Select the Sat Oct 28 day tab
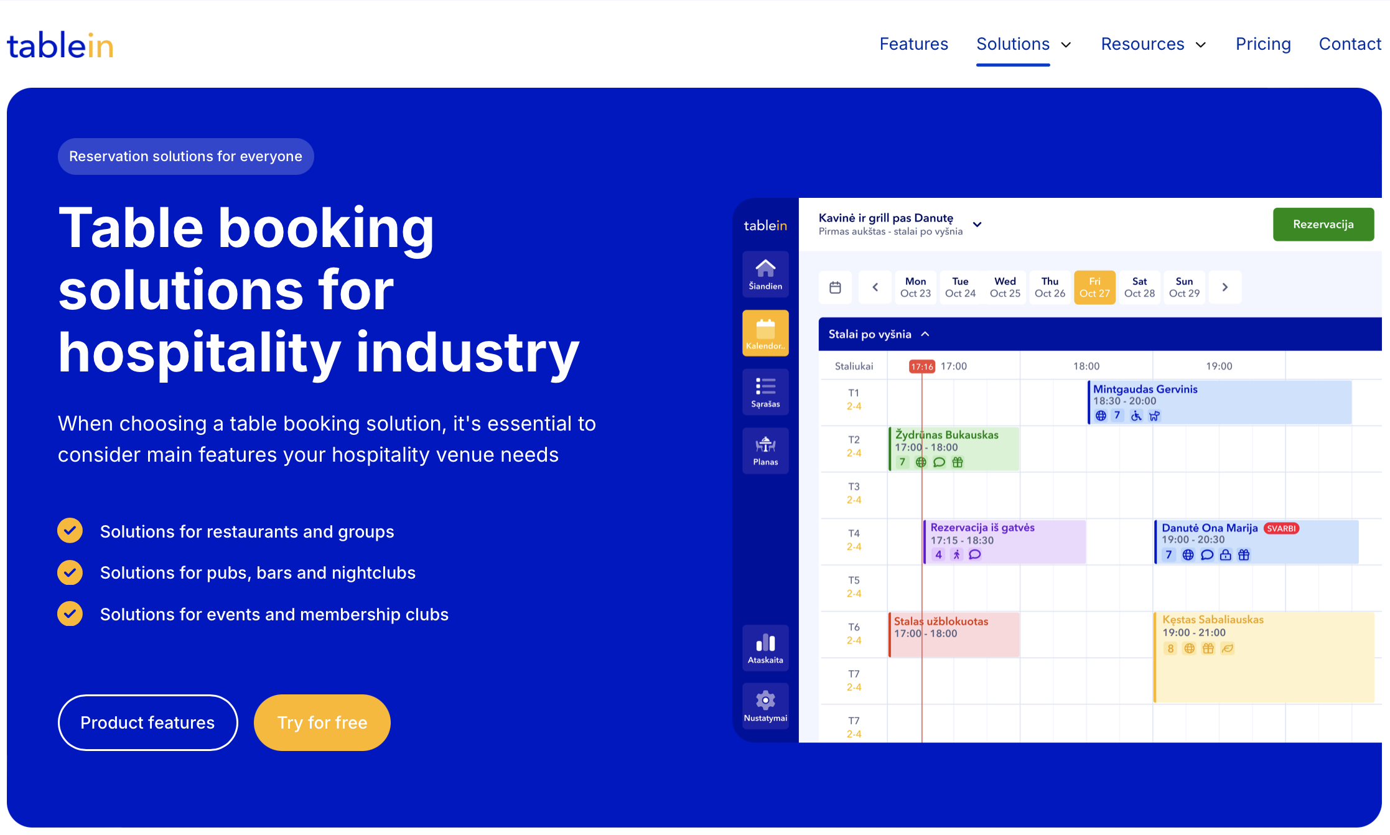1390x835 pixels. (1139, 287)
